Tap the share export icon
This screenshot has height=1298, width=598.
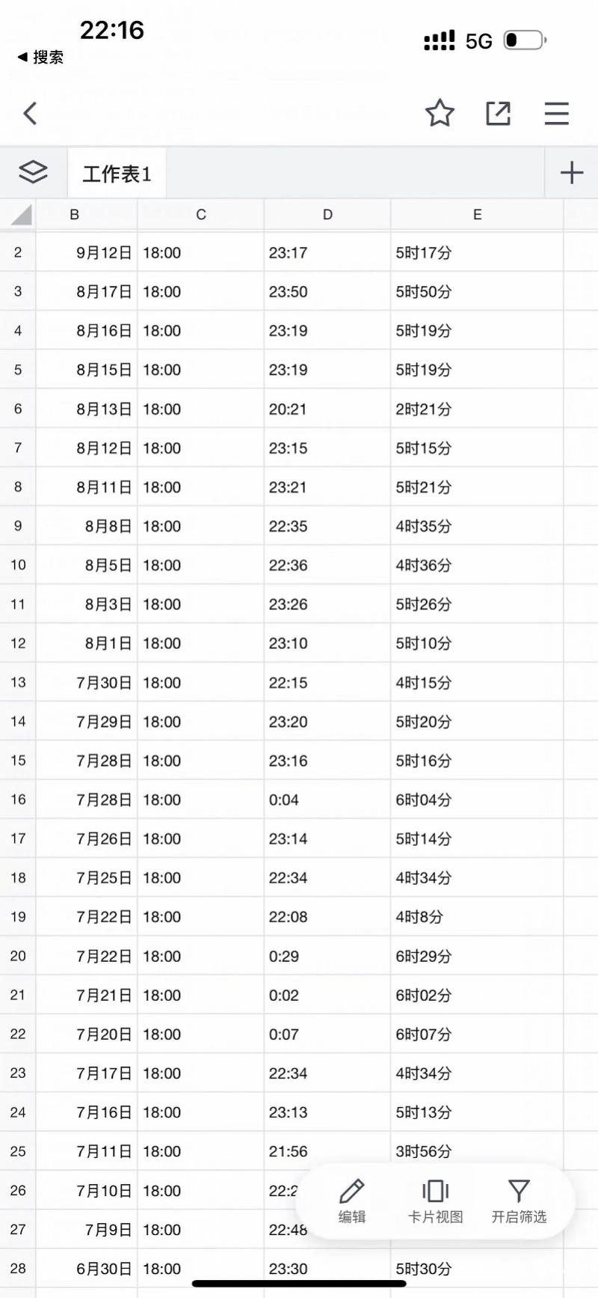click(x=498, y=114)
